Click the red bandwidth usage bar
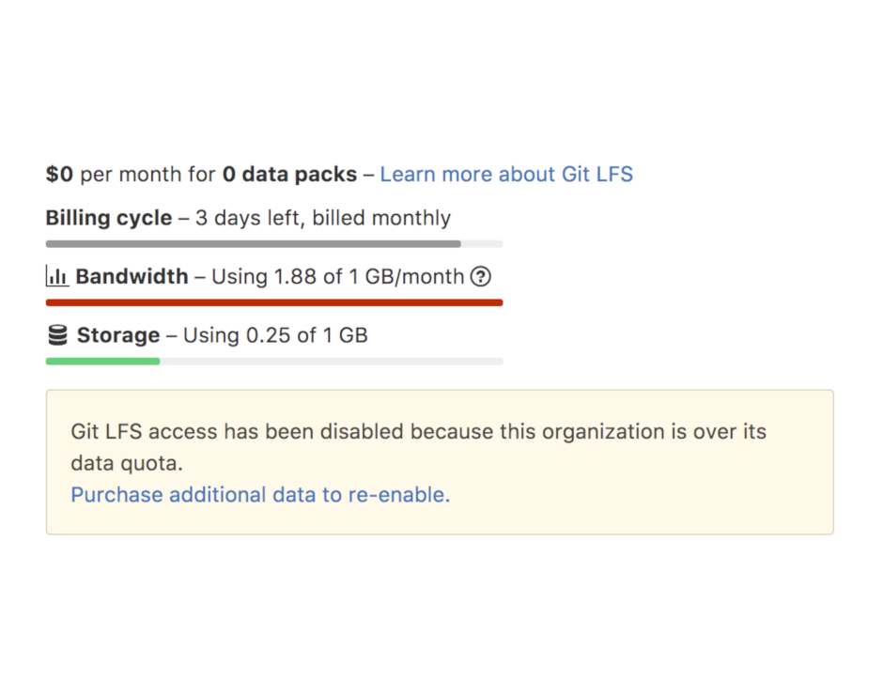This screenshot has width=883, height=695. [x=274, y=303]
